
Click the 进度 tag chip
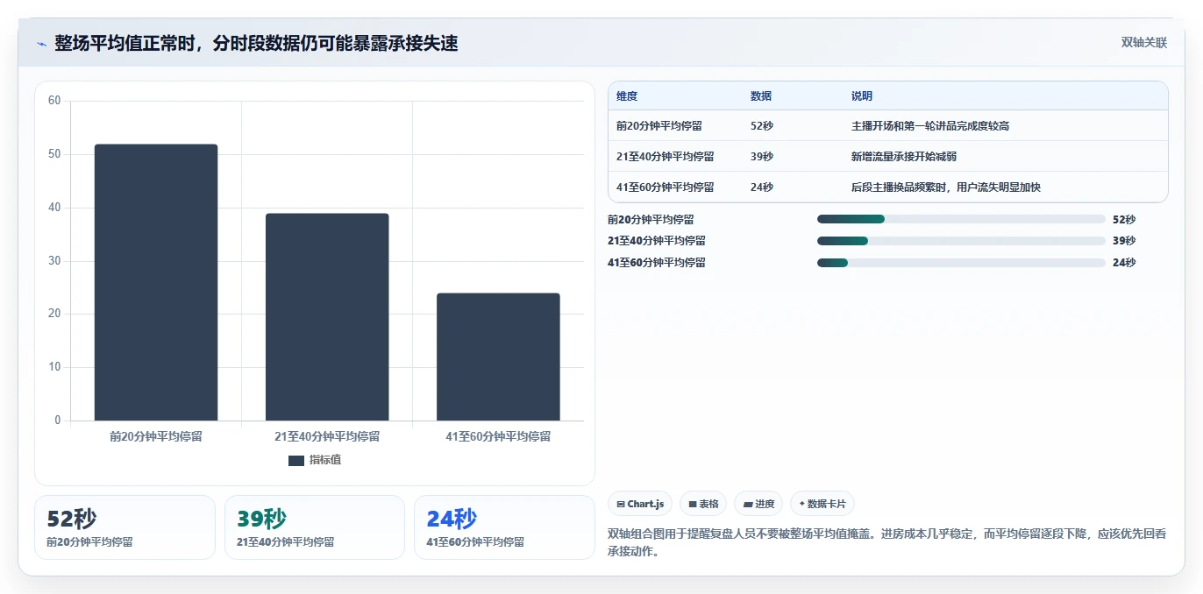pos(758,504)
